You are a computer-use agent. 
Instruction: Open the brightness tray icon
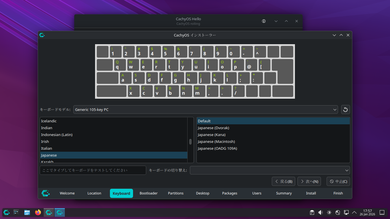click(x=329, y=212)
